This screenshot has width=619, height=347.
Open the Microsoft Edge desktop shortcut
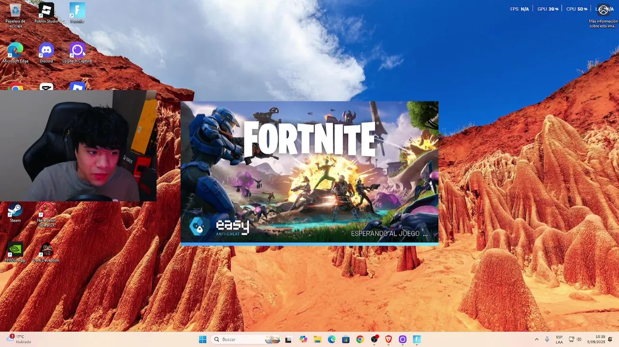(15, 53)
